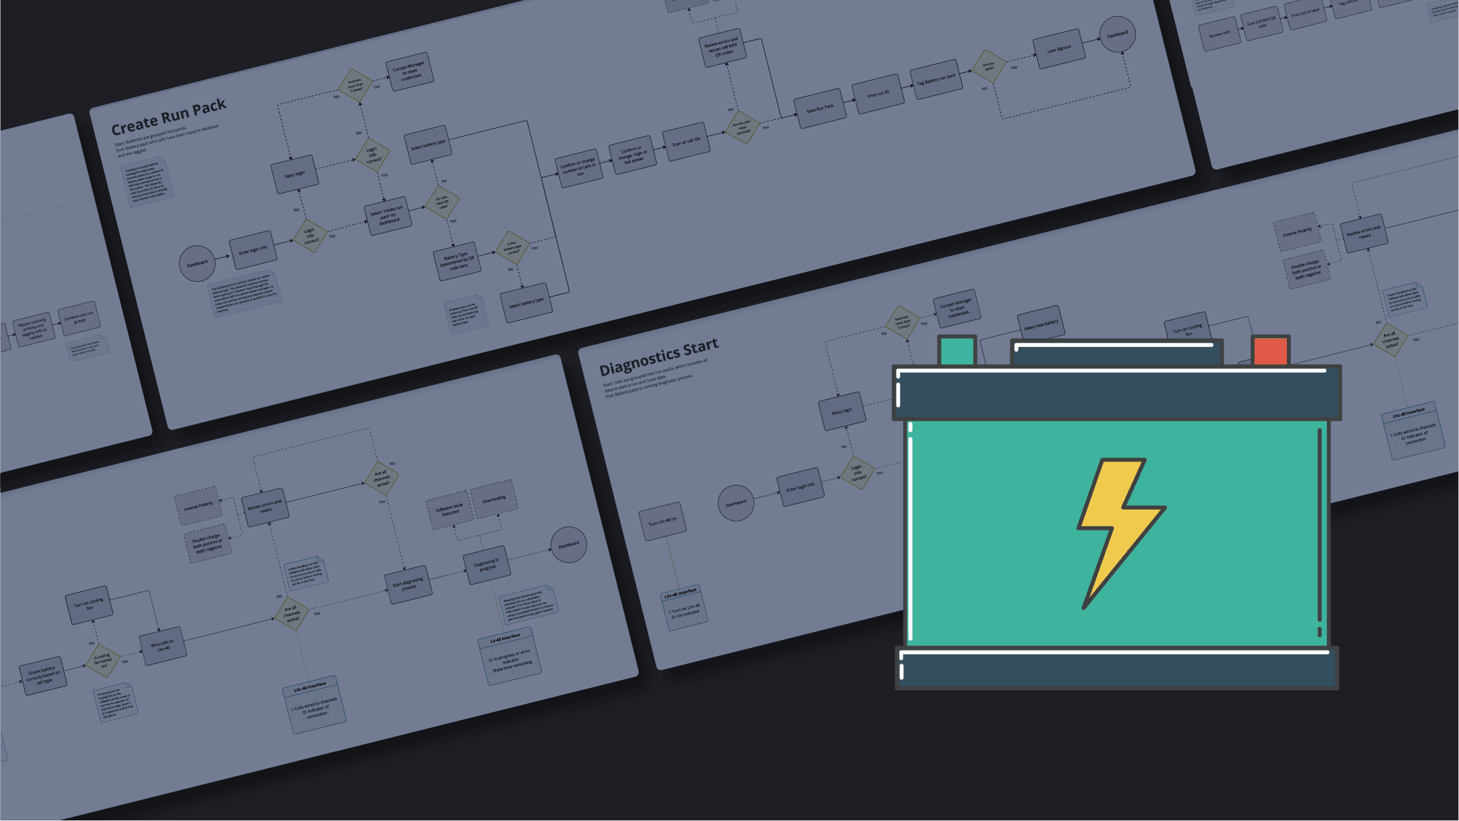Click the 'Diagnosing in progress' node
This screenshot has height=821, width=1459.
(487, 565)
